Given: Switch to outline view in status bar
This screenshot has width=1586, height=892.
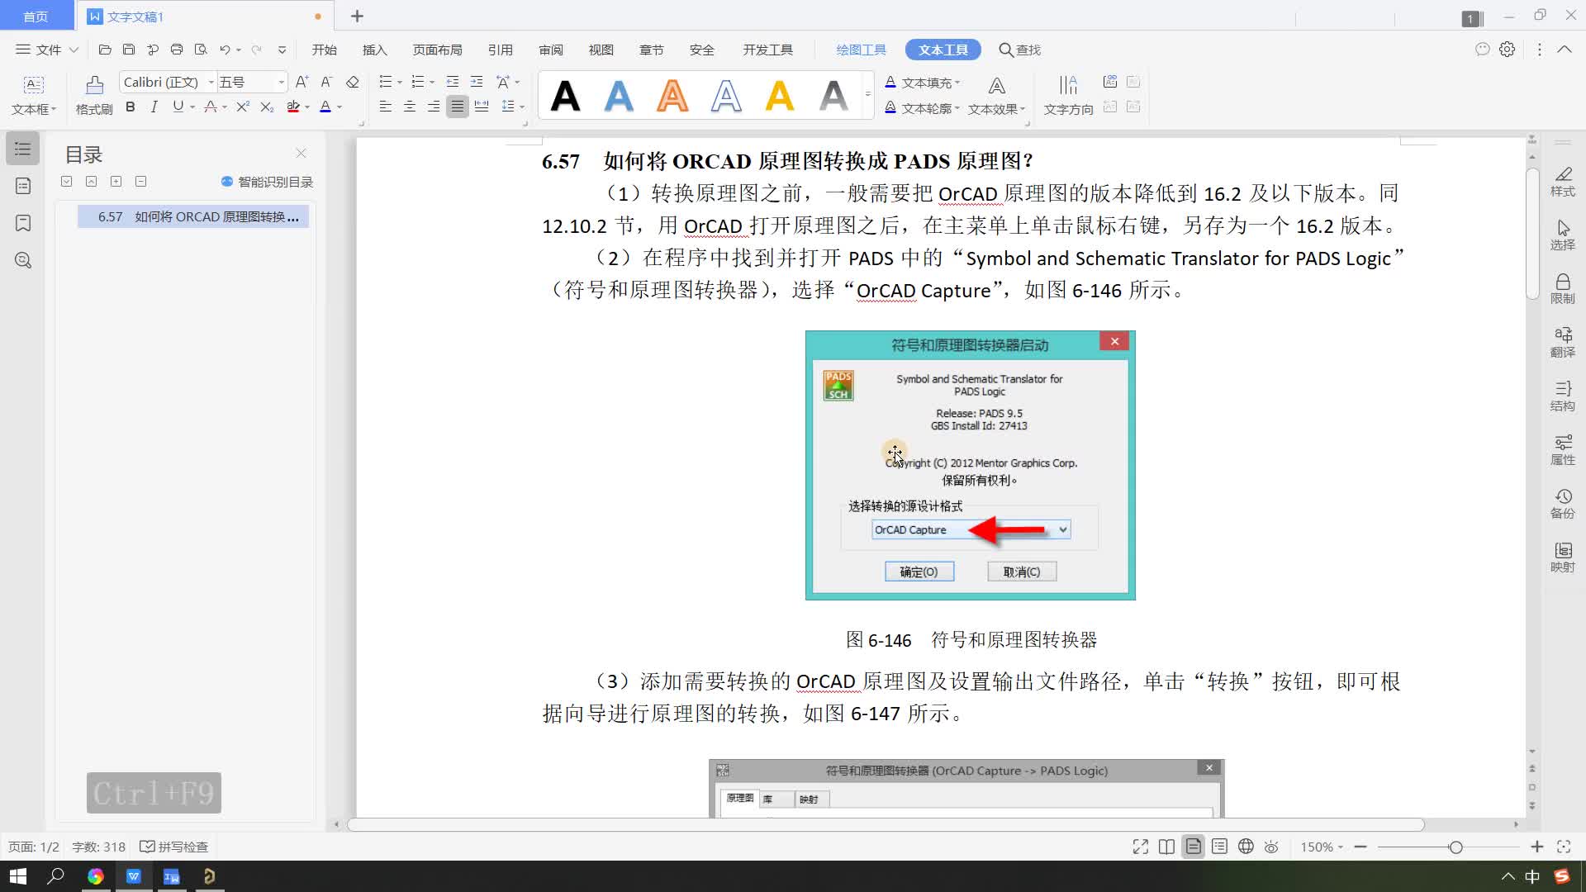Looking at the screenshot, I should pyautogui.click(x=1219, y=847).
